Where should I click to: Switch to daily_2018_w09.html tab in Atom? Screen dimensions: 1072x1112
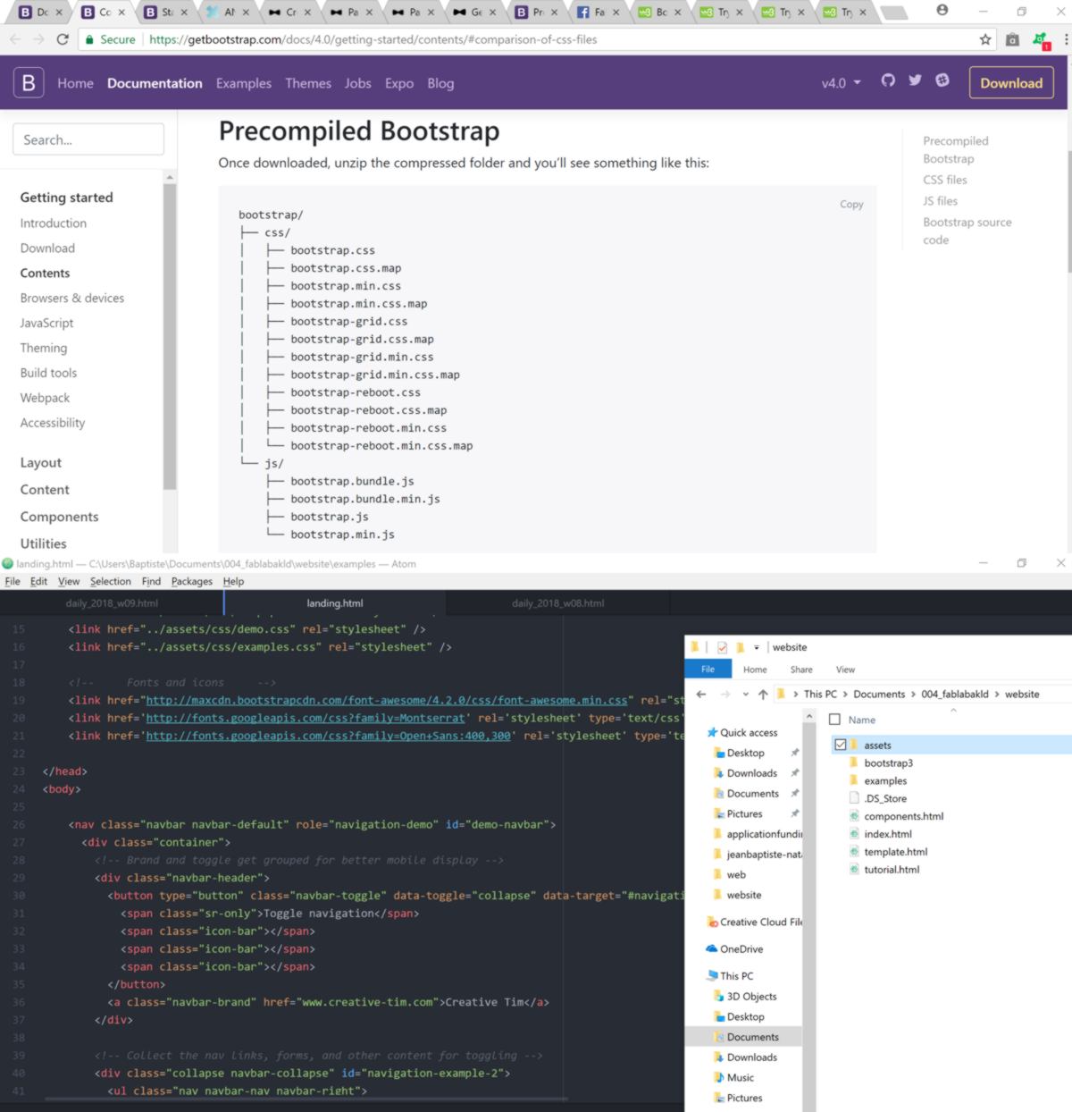pyautogui.click(x=112, y=603)
